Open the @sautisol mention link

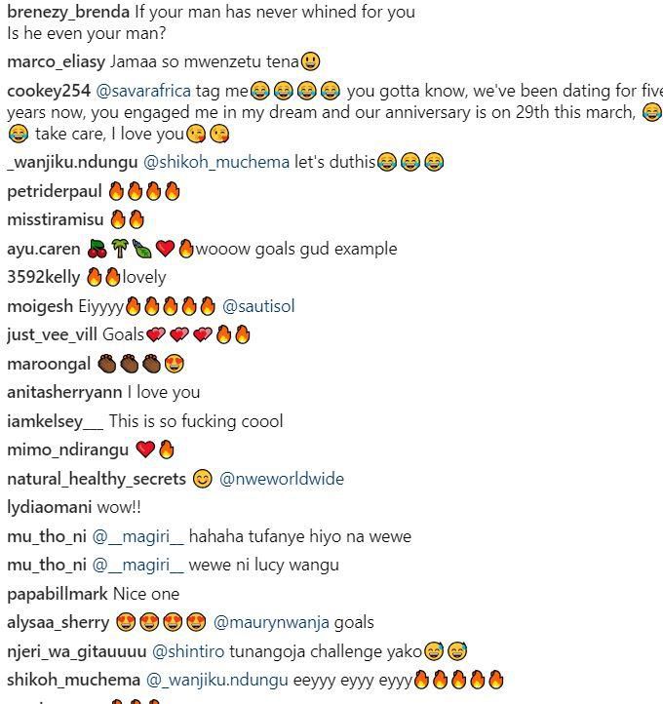click(258, 306)
